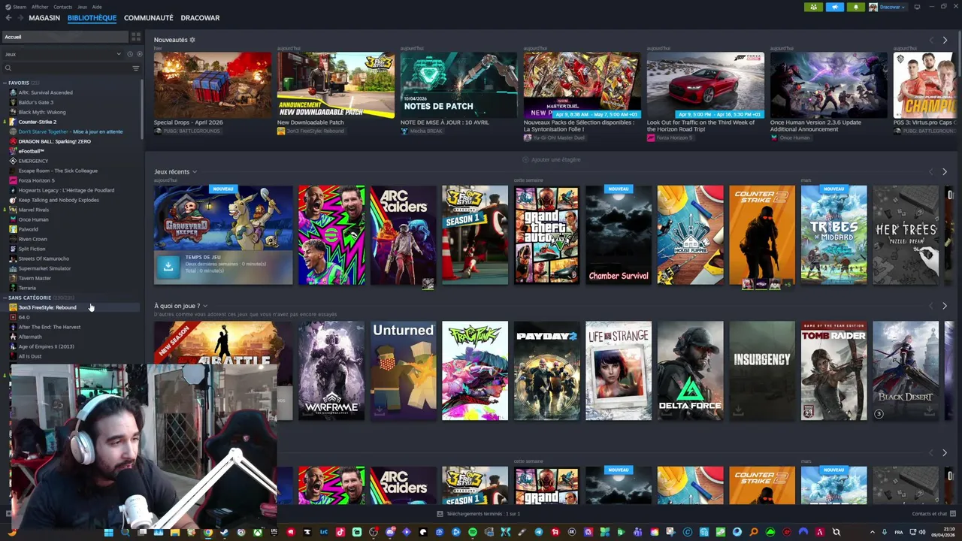Open Contacts et chat
This screenshot has height=541, width=962.
point(930,514)
